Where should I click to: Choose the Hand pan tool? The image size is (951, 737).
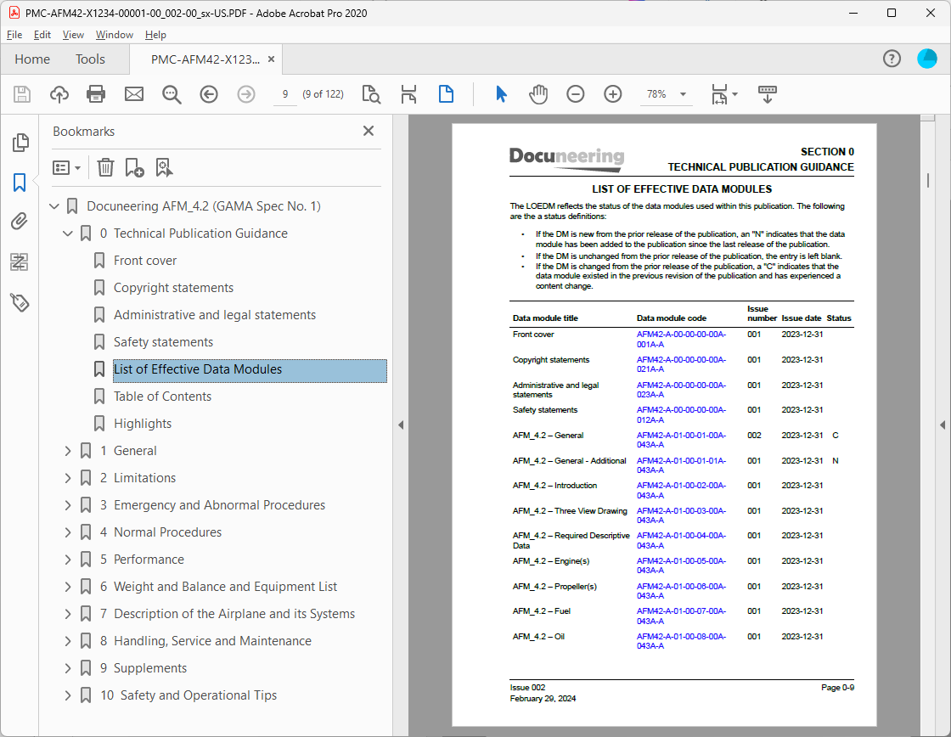click(x=538, y=94)
